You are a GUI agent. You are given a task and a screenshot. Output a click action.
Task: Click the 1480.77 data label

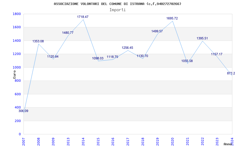68,33
